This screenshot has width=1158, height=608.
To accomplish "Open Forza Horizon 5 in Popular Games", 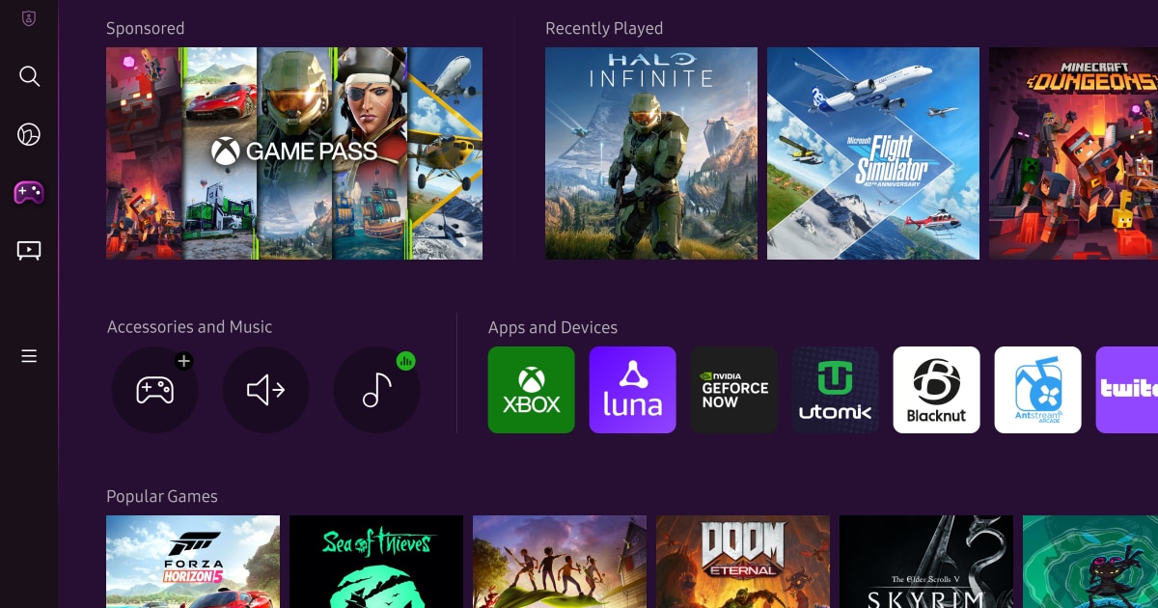I will [x=193, y=562].
